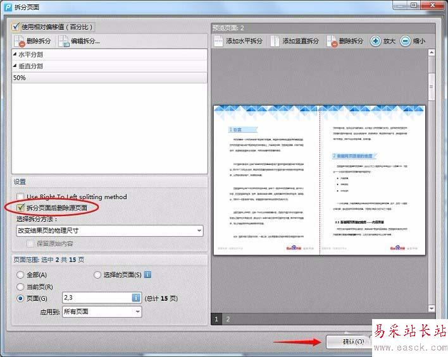Click the page preview thumbnail

click(320, 180)
